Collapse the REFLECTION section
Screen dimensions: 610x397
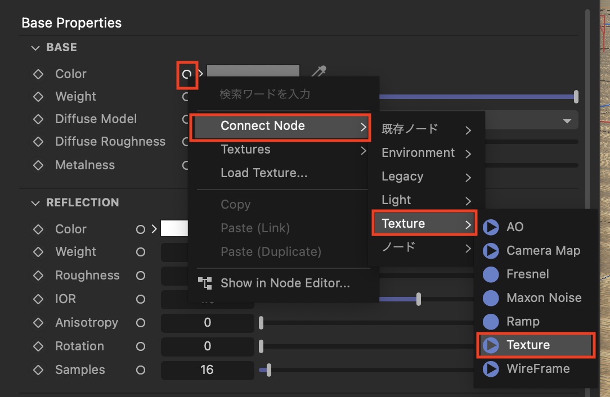[36, 203]
